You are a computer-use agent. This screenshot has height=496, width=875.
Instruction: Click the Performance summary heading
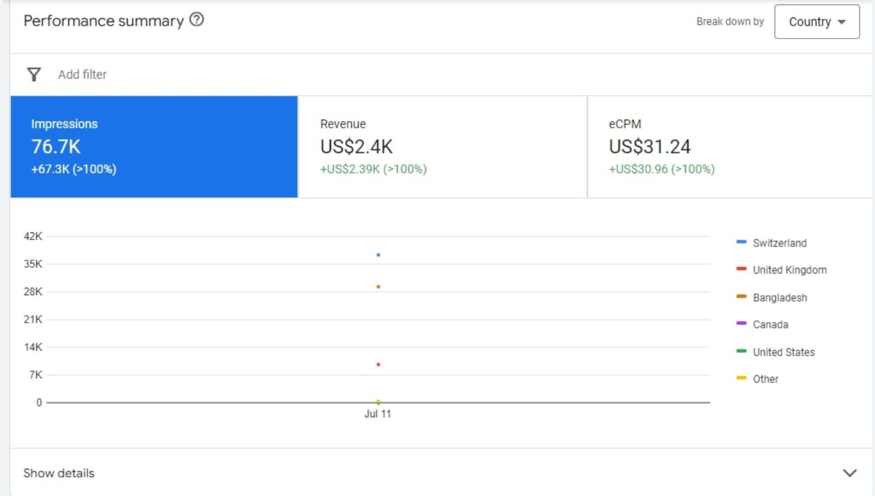click(x=104, y=21)
